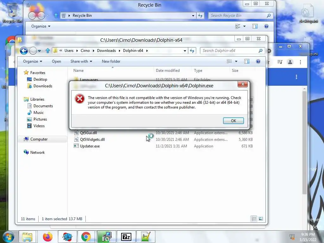This screenshot has width=324, height=243.
Task: Change view icon in Recycle Bin toolbar
Action: [238, 26]
